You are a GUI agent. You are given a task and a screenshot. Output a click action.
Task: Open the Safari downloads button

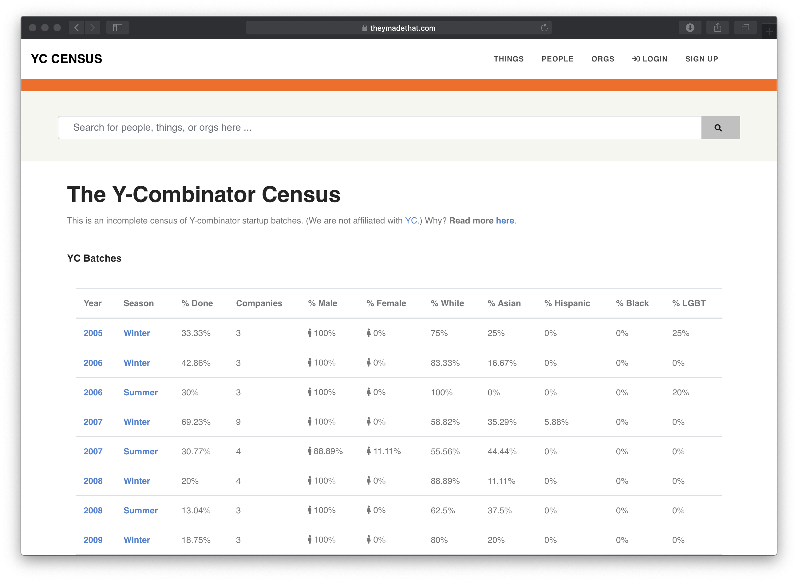click(689, 28)
